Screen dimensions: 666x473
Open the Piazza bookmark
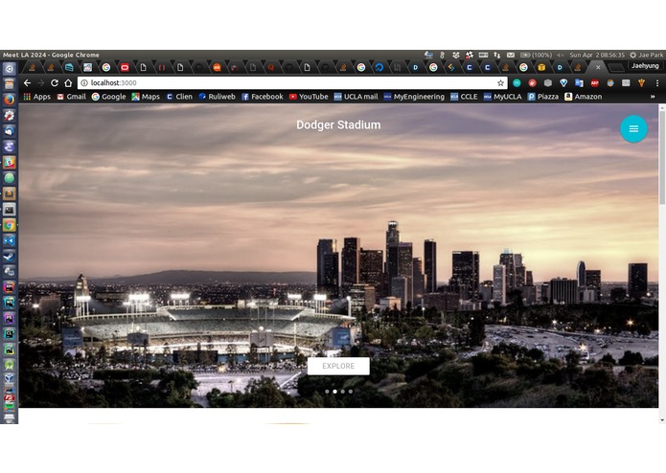(542, 97)
